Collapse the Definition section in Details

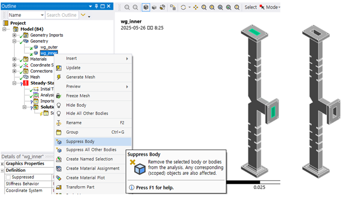pos(2,170)
